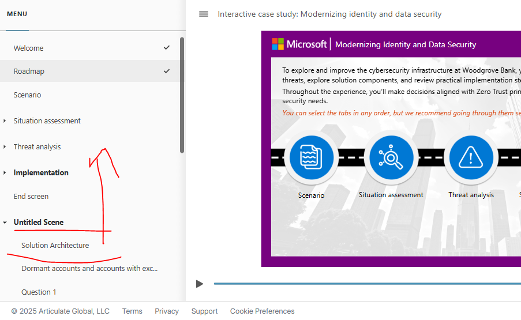Click the sidebar menu scrollbar thumb
The width and height of the screenshot is (521, 320).
[x=182, y=95]
